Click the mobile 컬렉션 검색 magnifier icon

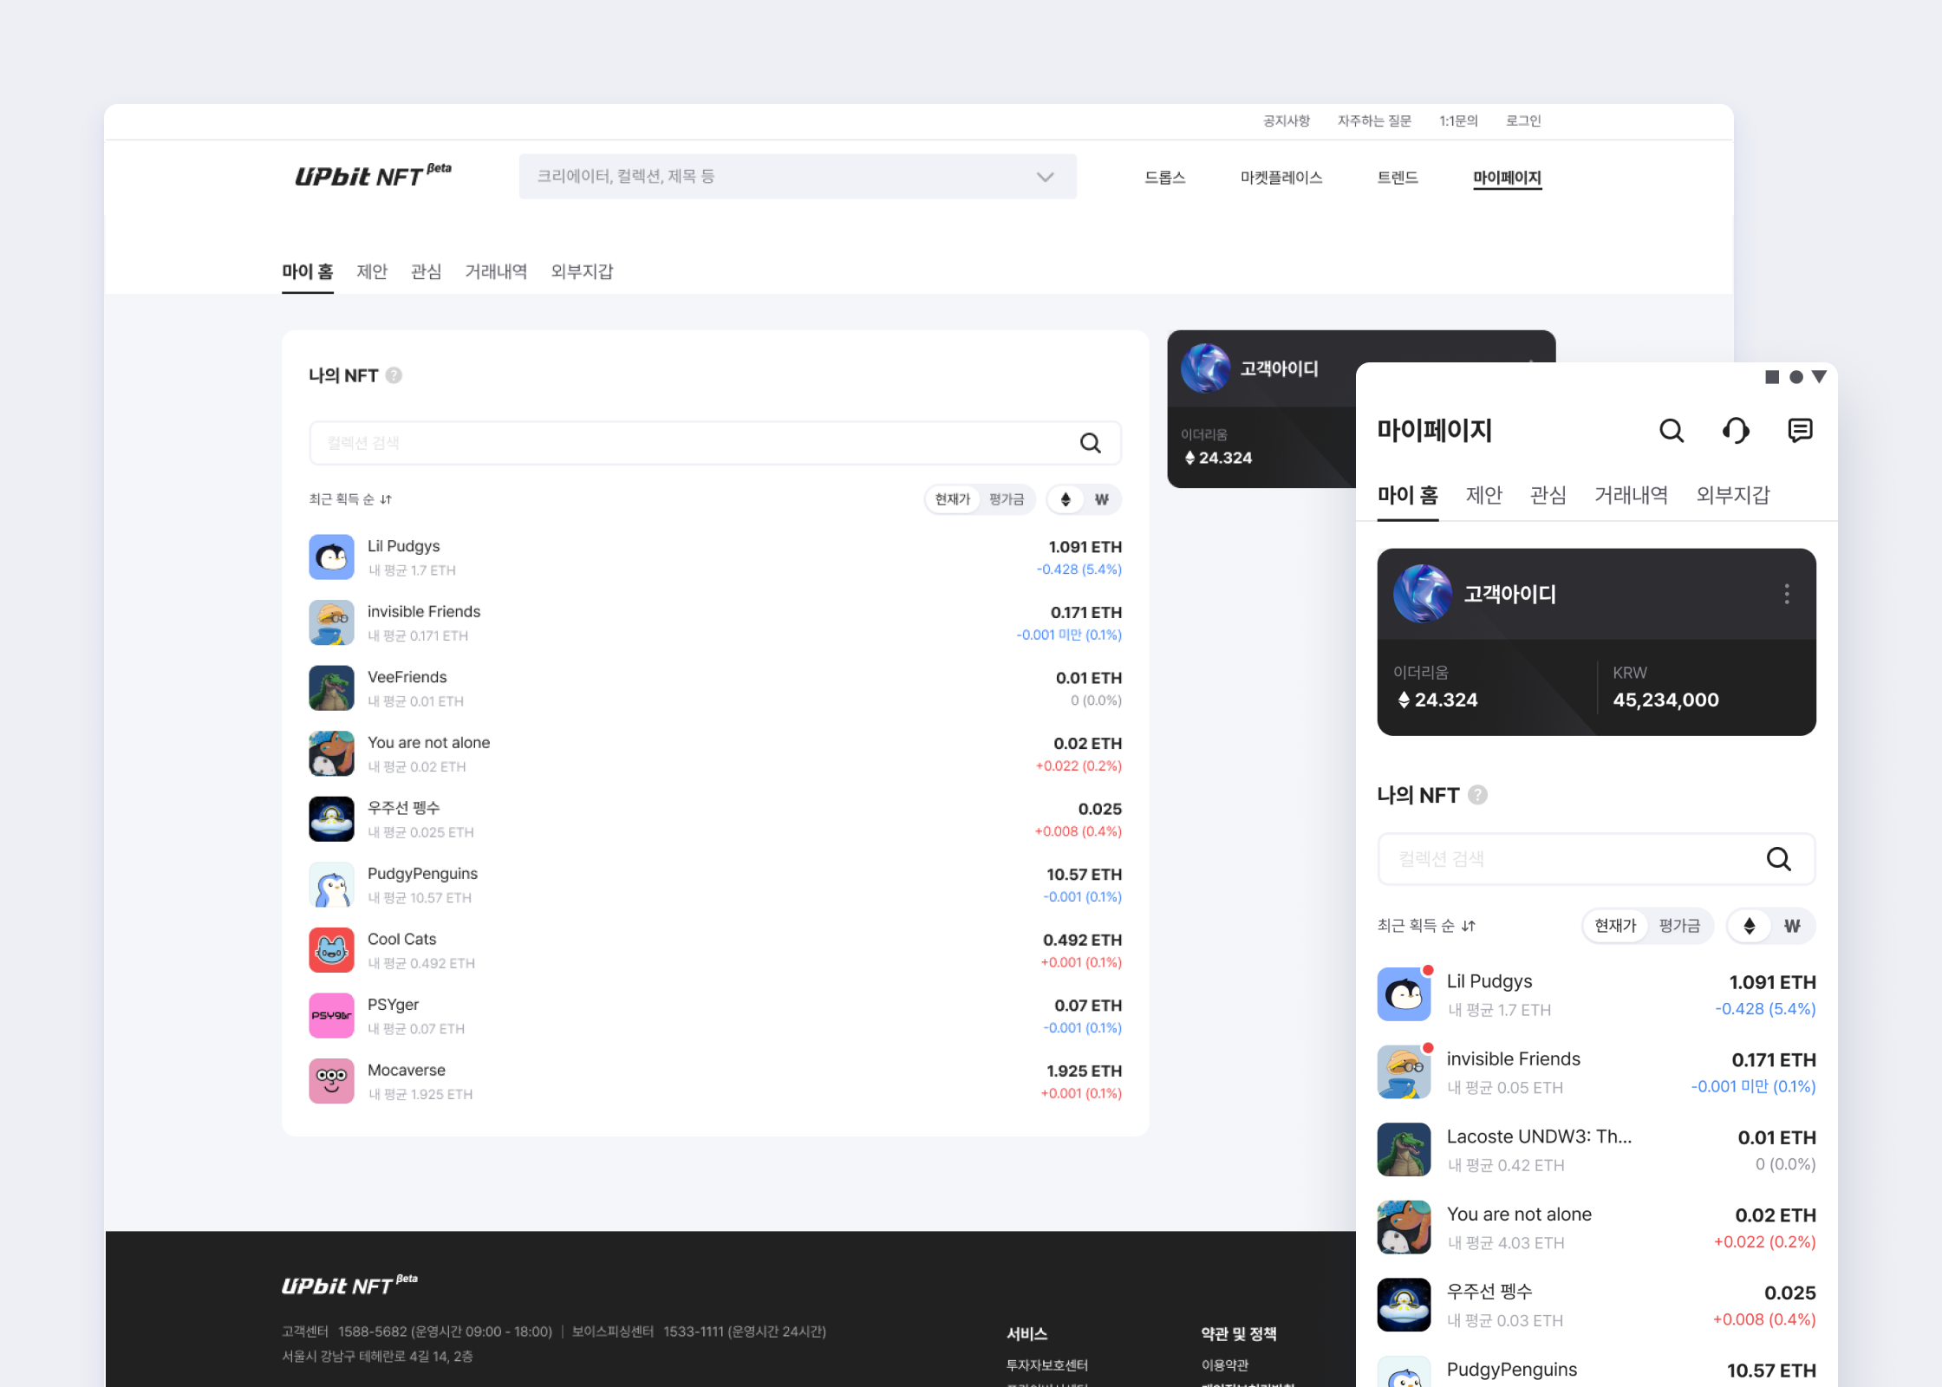click(1778, 859)
